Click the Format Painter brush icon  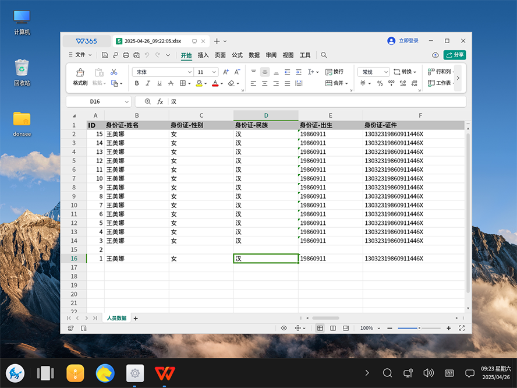(80, 72)
